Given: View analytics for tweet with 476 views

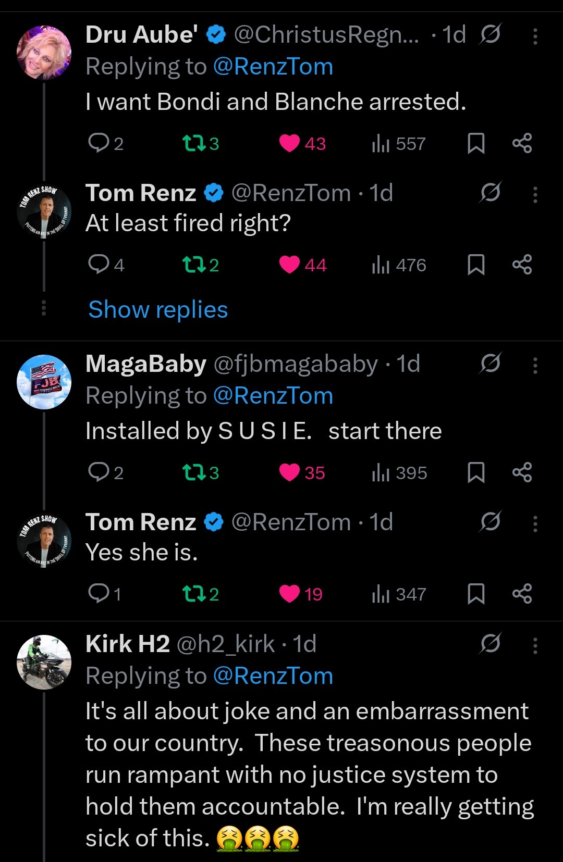Looking at the screenshot, I should [x=399, y=265].
